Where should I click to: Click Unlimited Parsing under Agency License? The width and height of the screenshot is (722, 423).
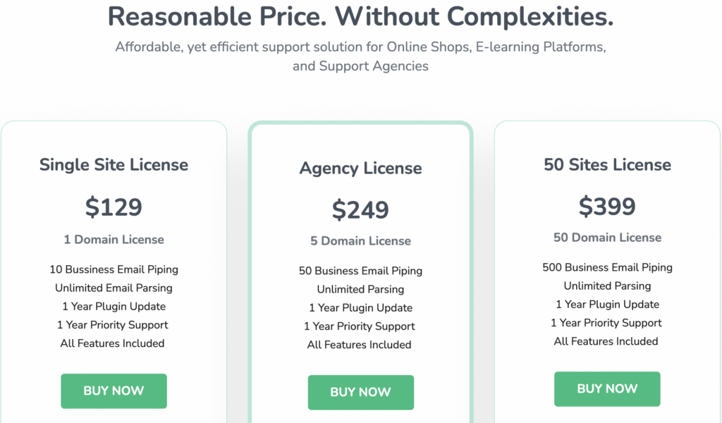pos(360,289)
